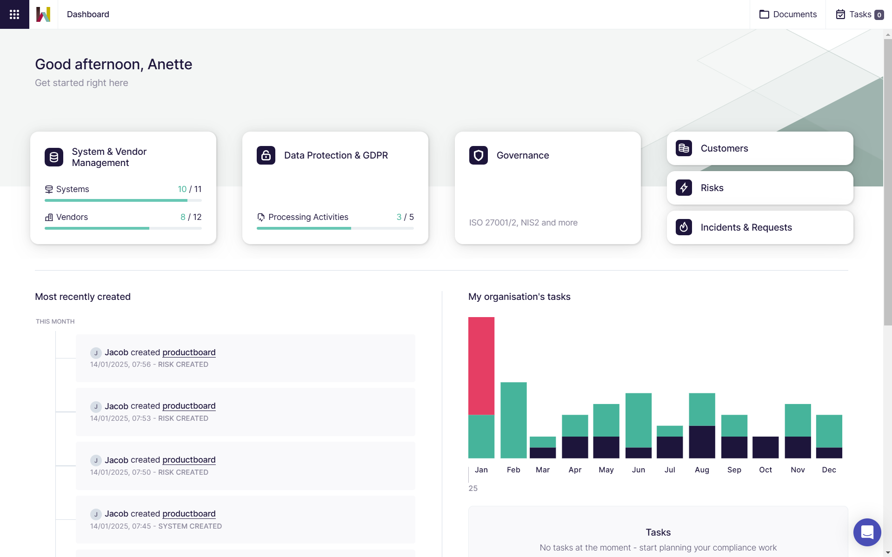Open productboard link from the 07:50 entry
892x557 pixels.
tap(189, 460)
